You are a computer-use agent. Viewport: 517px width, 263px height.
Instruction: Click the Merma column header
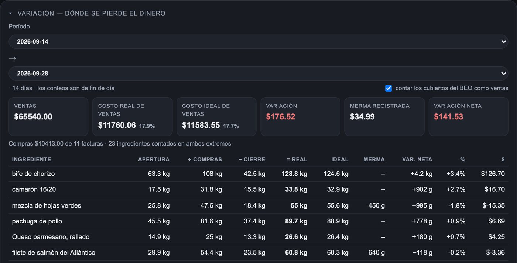[374, 160]
